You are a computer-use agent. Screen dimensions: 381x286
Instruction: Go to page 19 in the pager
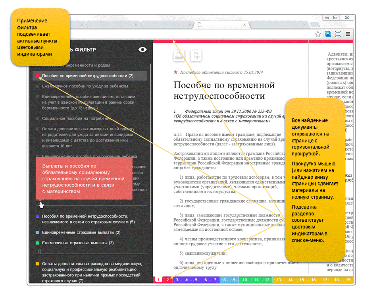tap(348, 280)
